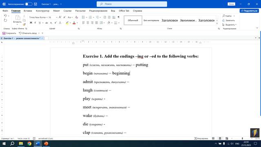Switch to Web Layout view icon
Viewport: 261px width, 147px height.
coord(227,138)
